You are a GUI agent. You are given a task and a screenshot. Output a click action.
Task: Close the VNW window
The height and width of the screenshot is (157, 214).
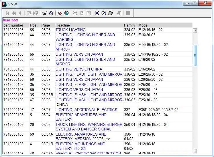coord(205,3)
